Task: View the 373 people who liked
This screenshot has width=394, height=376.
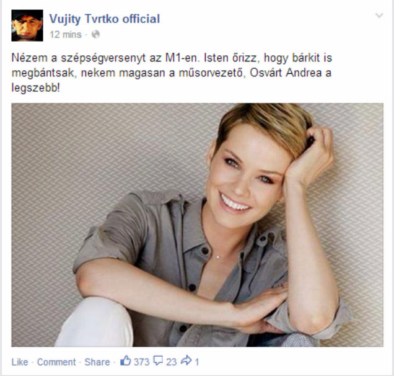Action: tap(141, 362)
